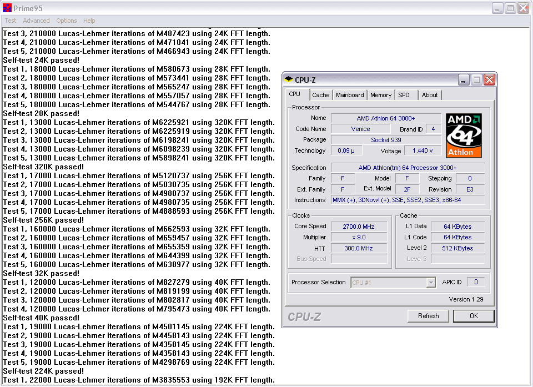Close the CPU-Z window
533x387 pixels.
[x=489, y=80]
